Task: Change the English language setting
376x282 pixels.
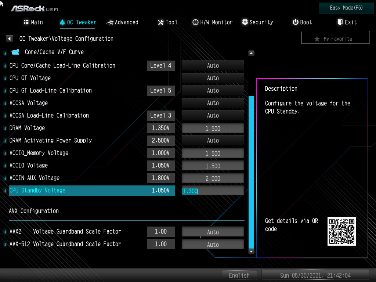Action: coord(239,275)
